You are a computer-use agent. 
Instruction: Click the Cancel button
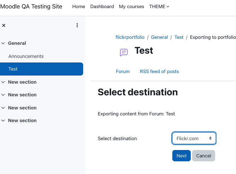click(x=203, y=156)
